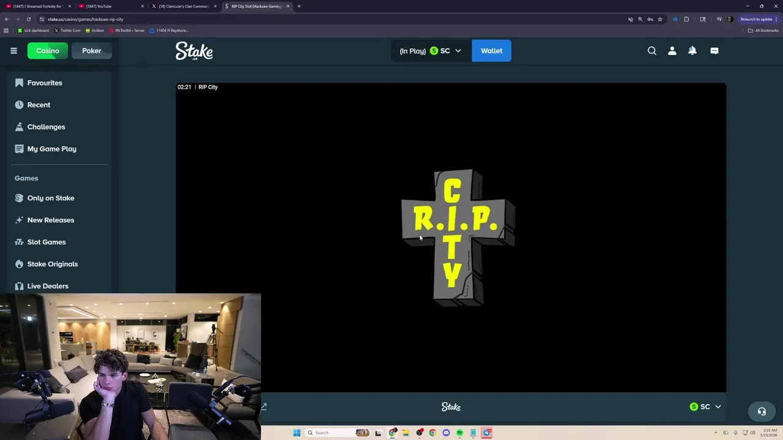Go back in browser history
The width and height of the screenshot is (783, 440).
7,19
